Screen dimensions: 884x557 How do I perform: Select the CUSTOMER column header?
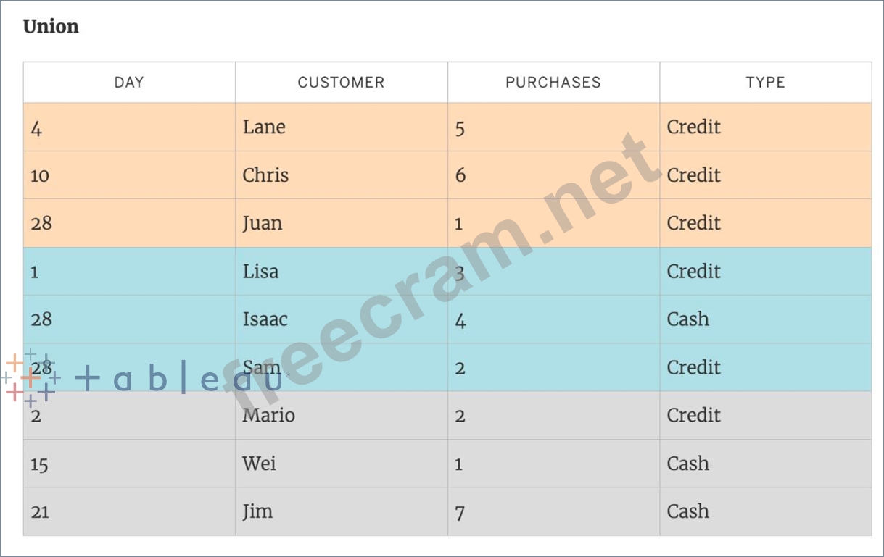click(x=341, y=83)
